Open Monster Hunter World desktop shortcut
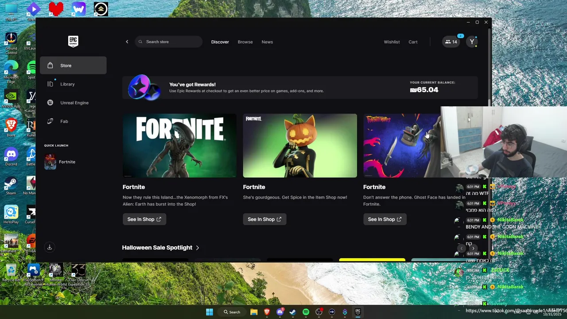567x319 pixels. pyautogui.click(x=56, y=275)
